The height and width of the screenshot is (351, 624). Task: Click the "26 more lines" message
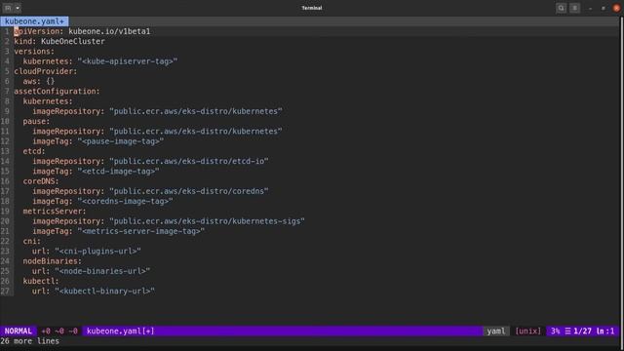tap(30, 341)
